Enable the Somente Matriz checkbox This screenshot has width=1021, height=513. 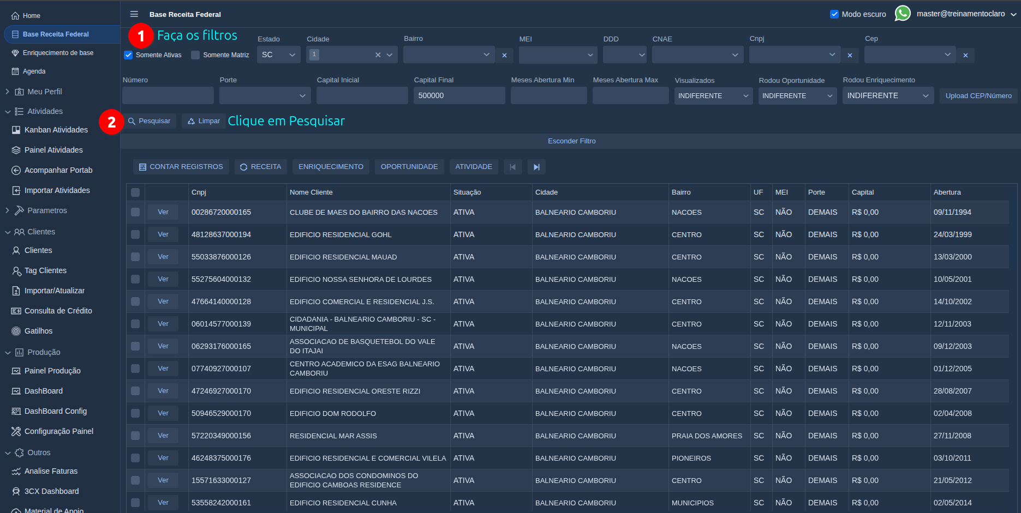195,55
